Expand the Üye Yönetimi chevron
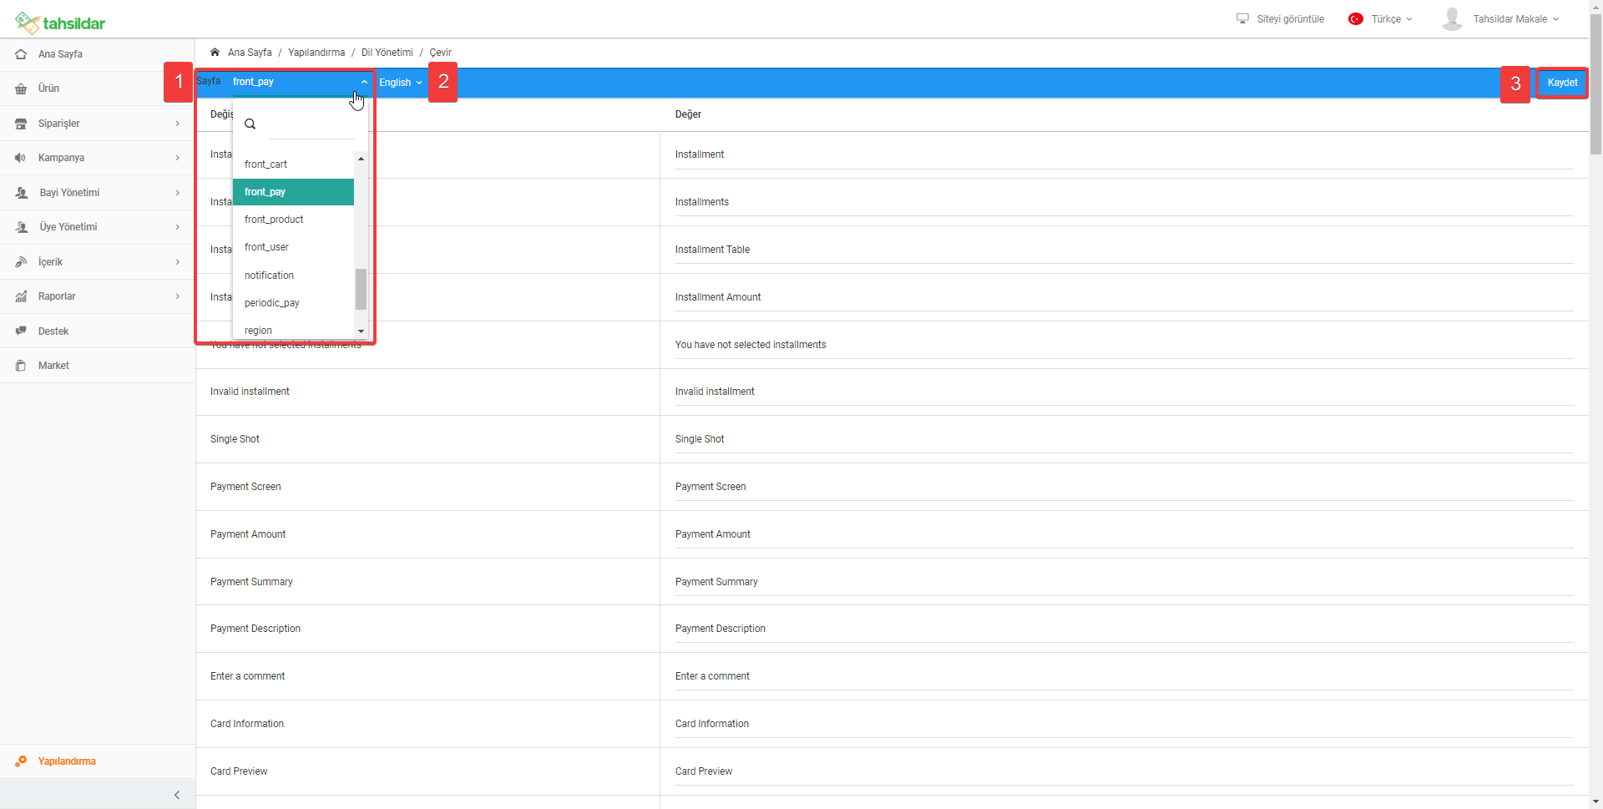 coord(177,227)
